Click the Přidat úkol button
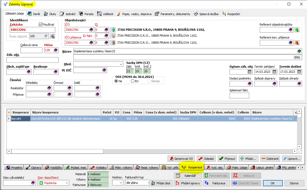The width and height of the screenshot is (307, 190). (x=161, y=183)
